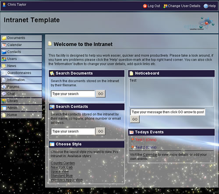Screen dimensions: 219x194
Task: Click GO button under Search Documents
Action: pos(100,94)
